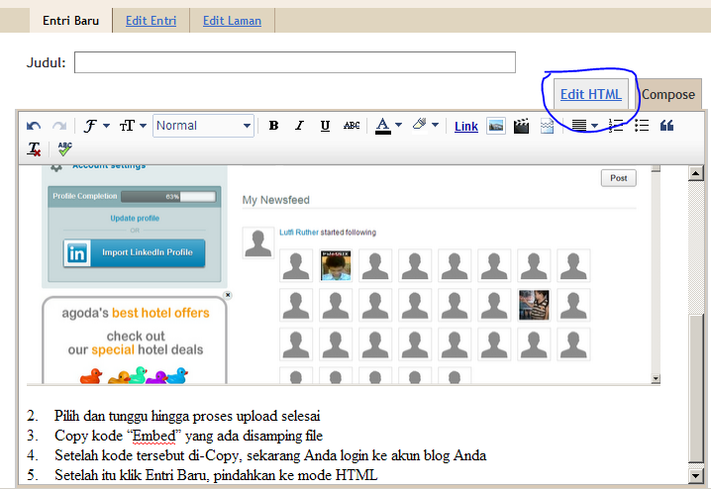Image resolution: width=711 pixels, height=490 pixels.
Task: Click the insert video clapperboard icon
Action: [522, 126]
